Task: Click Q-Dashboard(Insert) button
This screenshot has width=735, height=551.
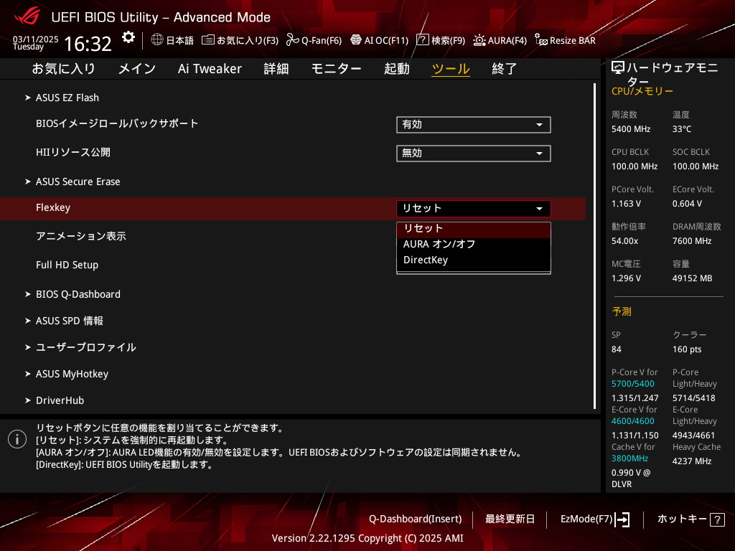Action: pos(416,519)
